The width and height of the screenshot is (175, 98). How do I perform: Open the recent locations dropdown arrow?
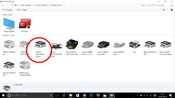point(10,5)
